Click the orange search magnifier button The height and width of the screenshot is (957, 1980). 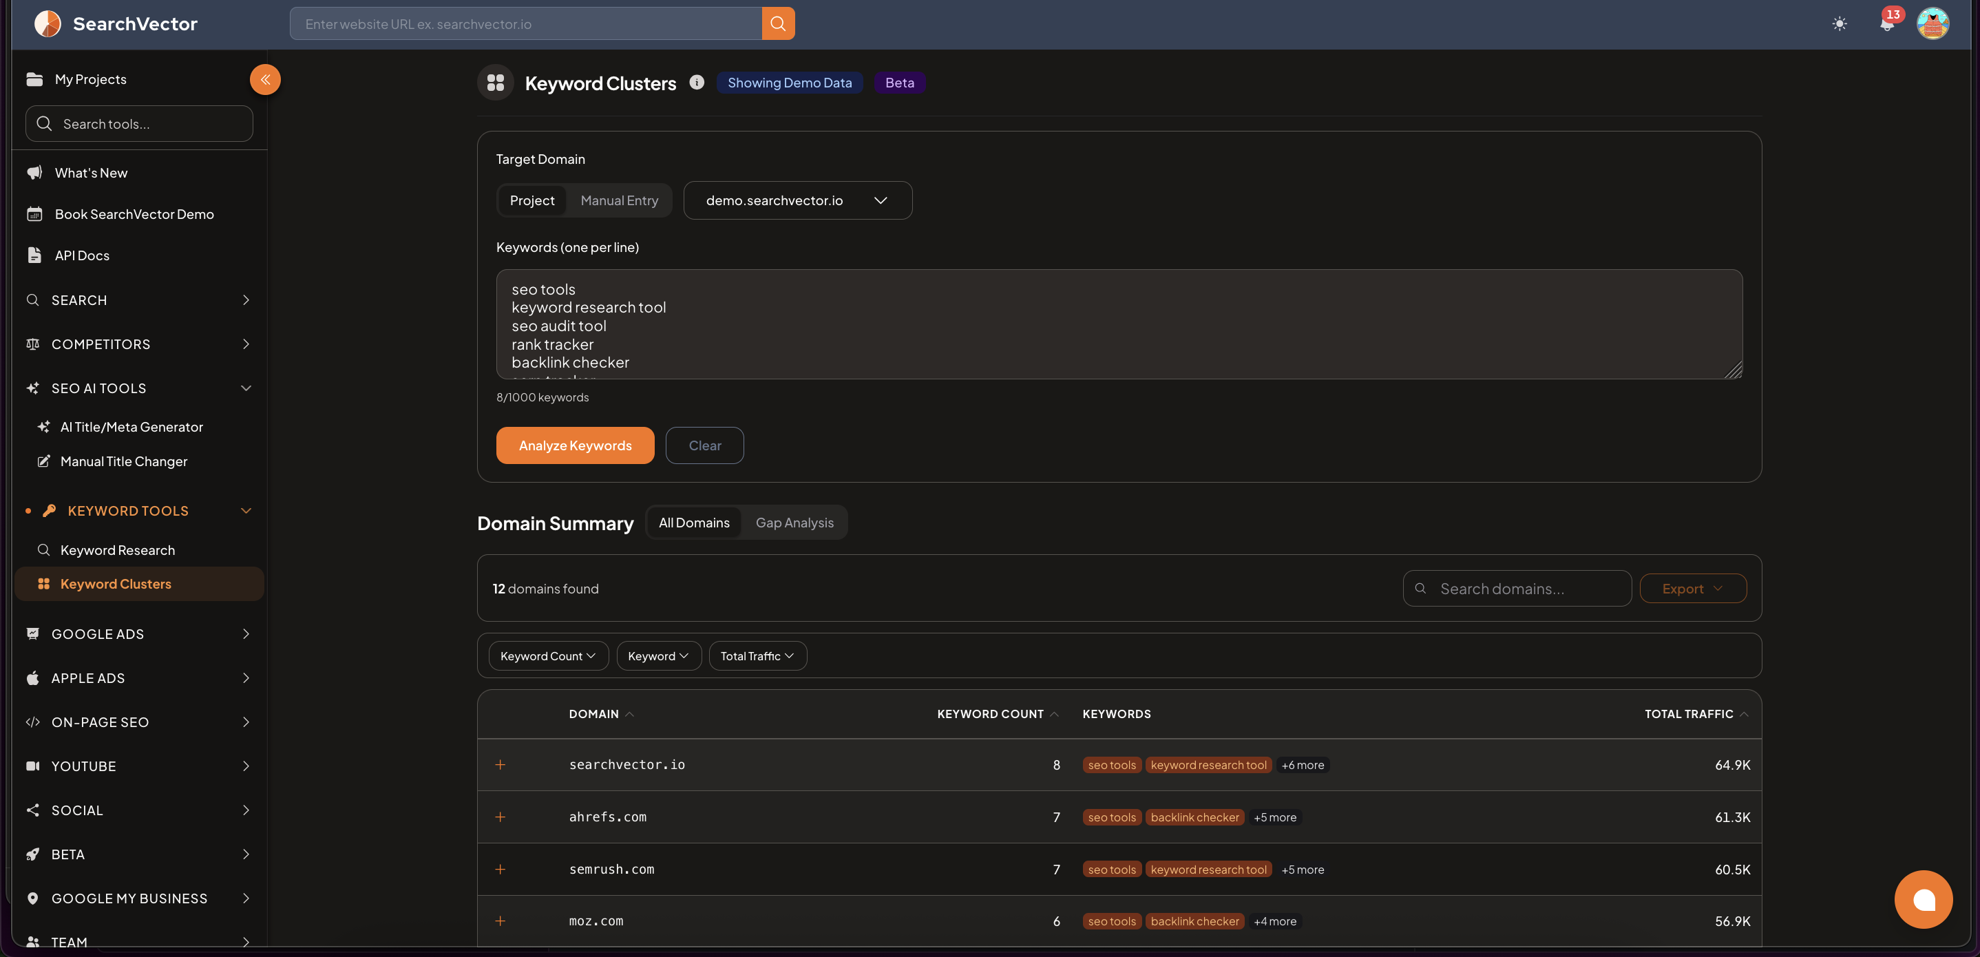coord(778,24)
